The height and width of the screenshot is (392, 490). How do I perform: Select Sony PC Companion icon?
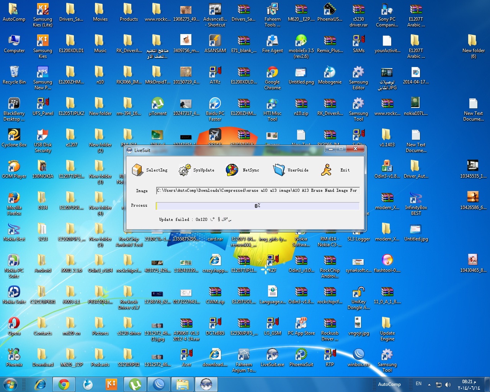[x=387, y=15]
